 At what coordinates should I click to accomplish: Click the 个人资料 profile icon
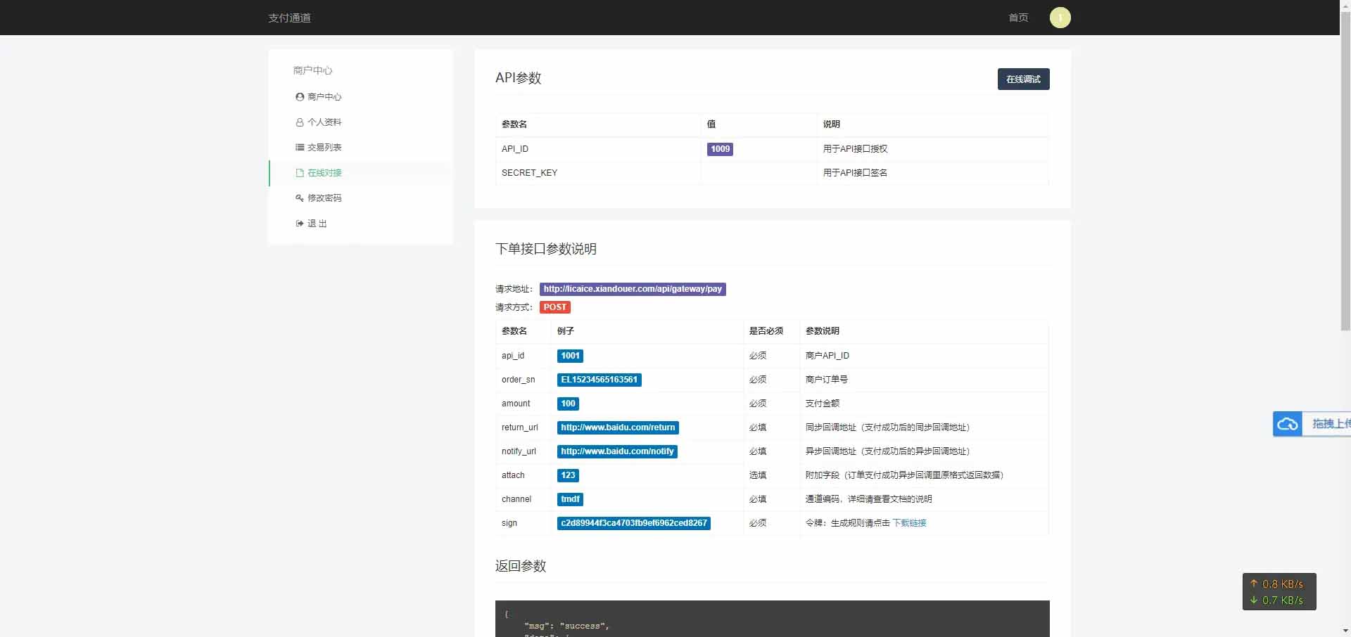(x=300, y=122)
